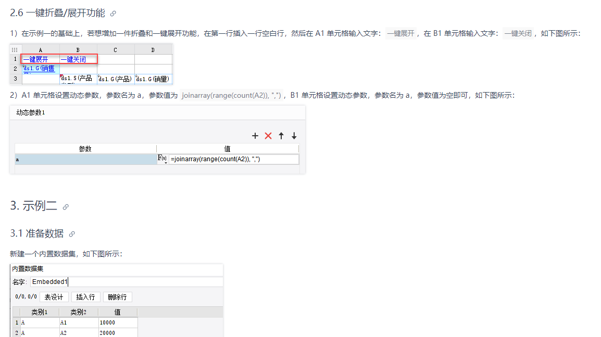
Task: Click the Embedded1 name input field
Action: [127, 282]
